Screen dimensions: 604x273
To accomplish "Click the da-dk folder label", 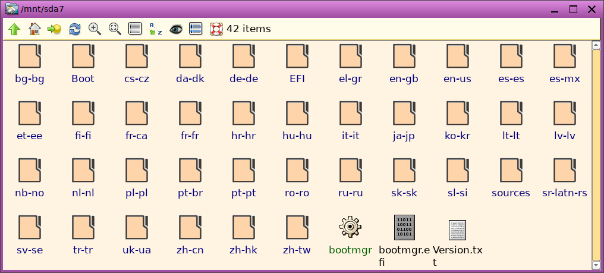I will tap(190, 79).
